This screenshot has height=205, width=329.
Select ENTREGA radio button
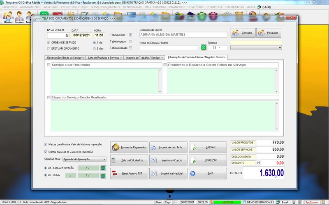(45, 175)
